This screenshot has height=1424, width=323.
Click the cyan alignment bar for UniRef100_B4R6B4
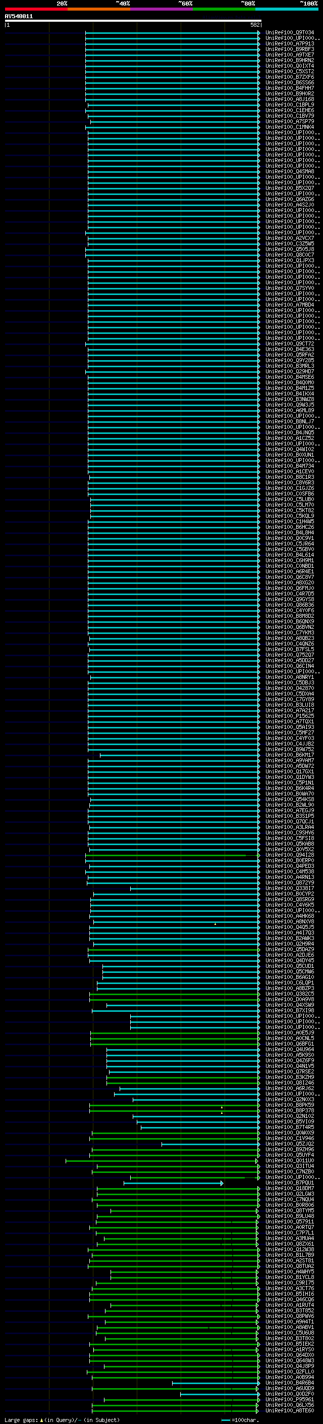coord(216,1383)
